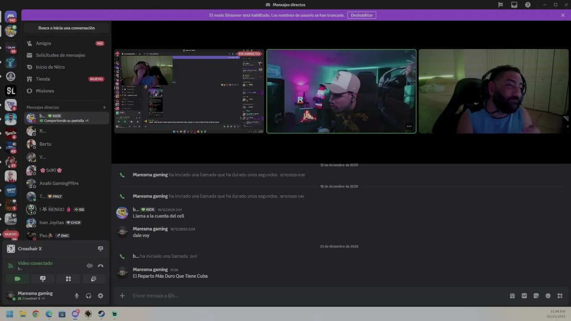The image size is (571, 321).
Task: Select the right webcam tile of the bearded man
Action: 494,91
